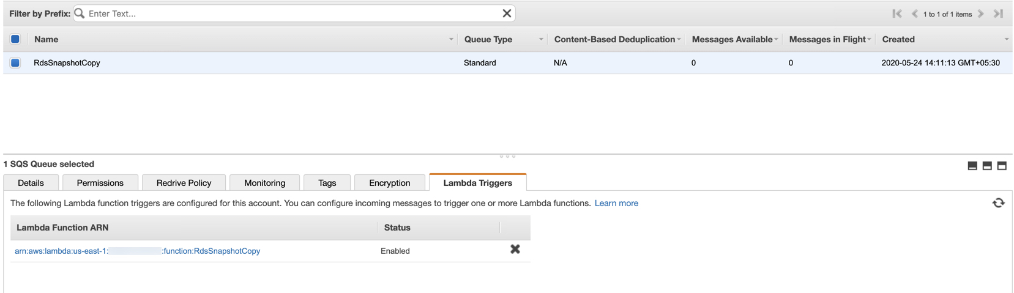The height and width of the screenshot is (293, 1014).
Task: Toggle the select-all queues checkbox
Action: click(x=15, y=39)
